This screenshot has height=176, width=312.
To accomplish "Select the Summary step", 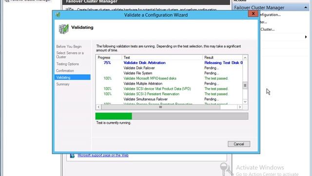I will click(63, 84).
